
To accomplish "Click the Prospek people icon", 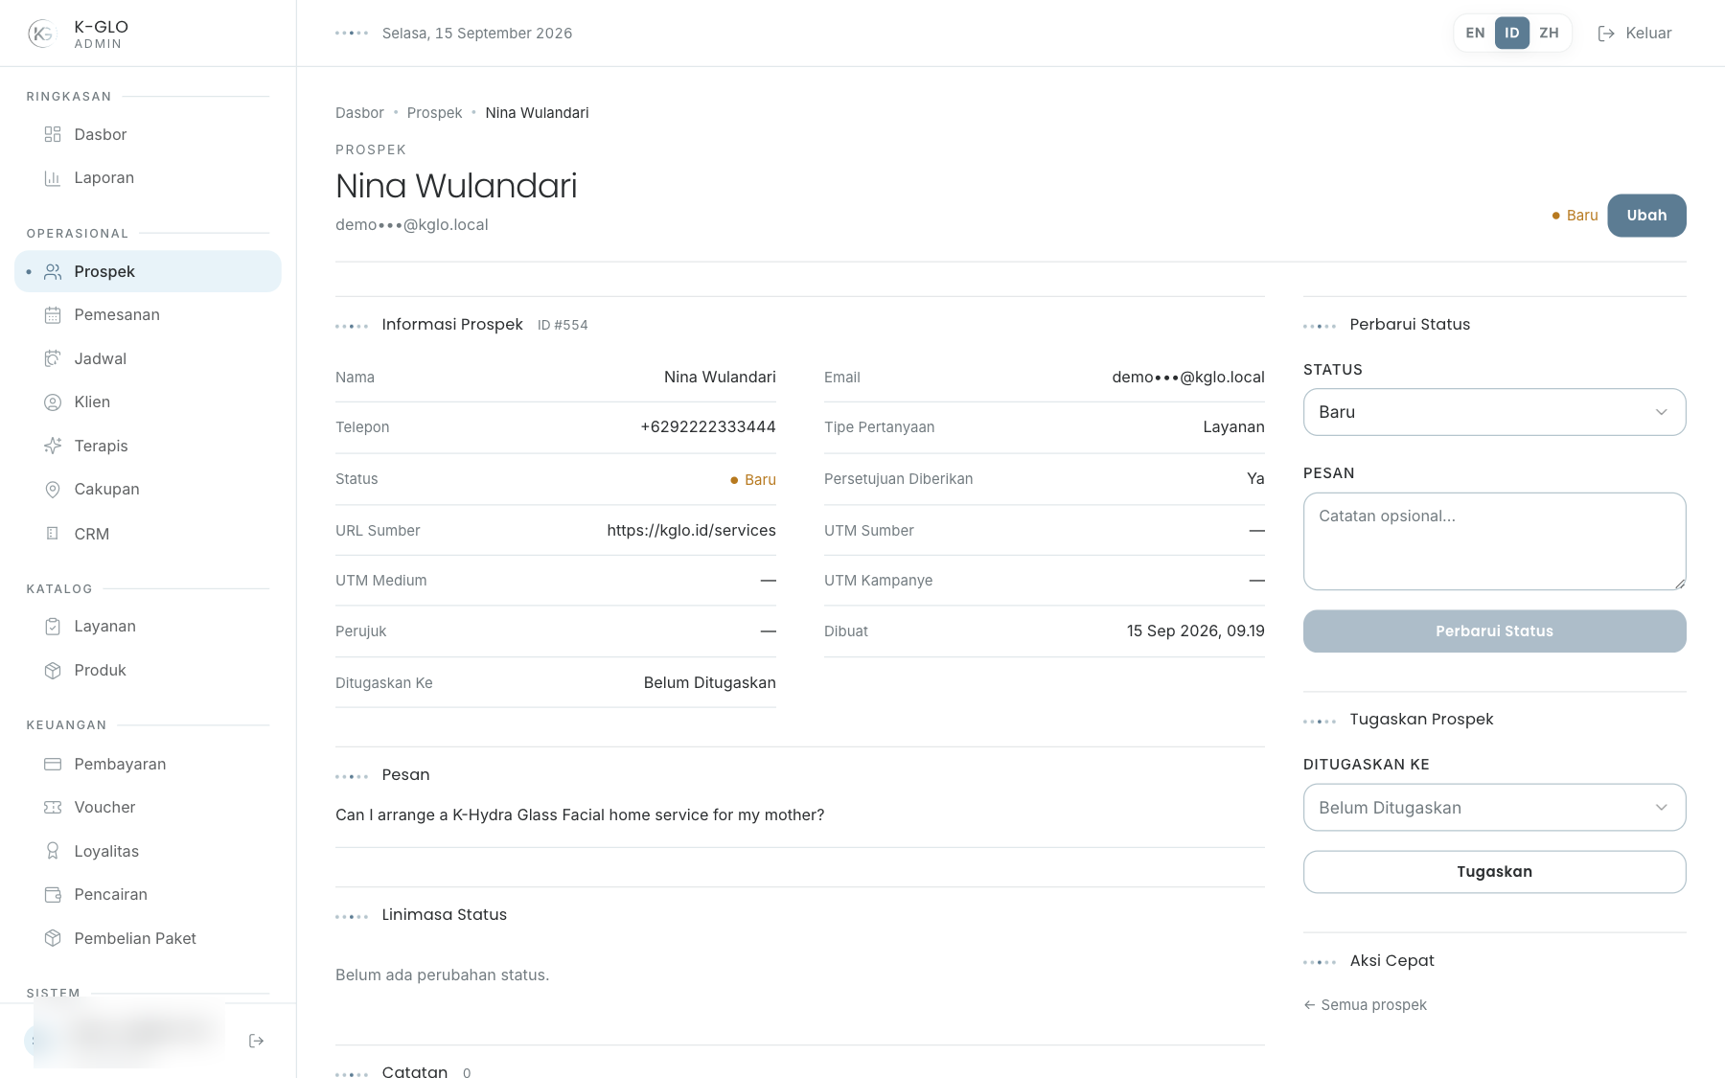I will [53, 272].
